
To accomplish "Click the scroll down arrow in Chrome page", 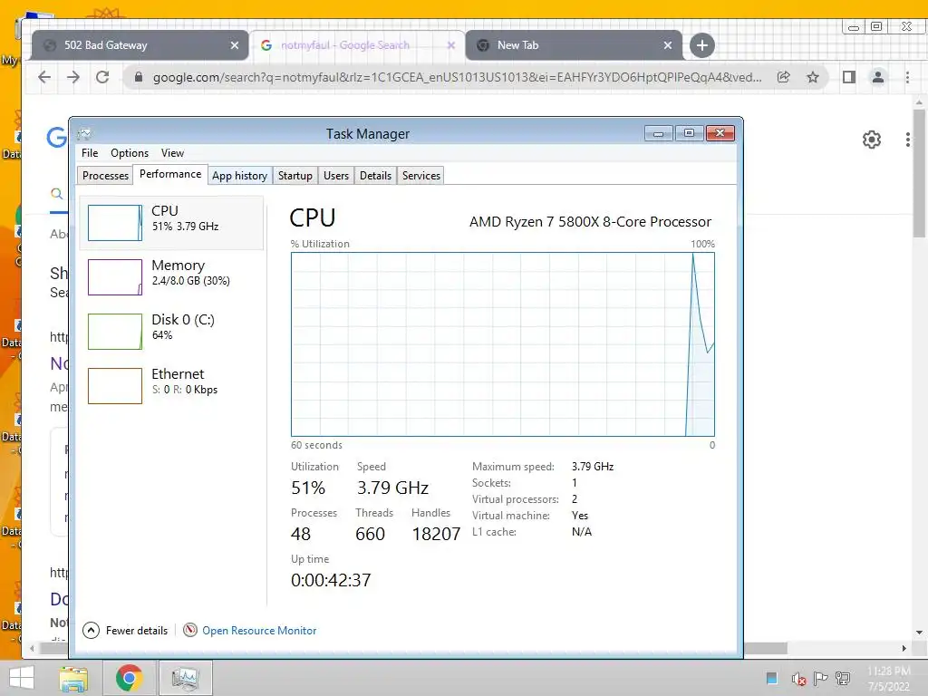I will click(919, 632).
